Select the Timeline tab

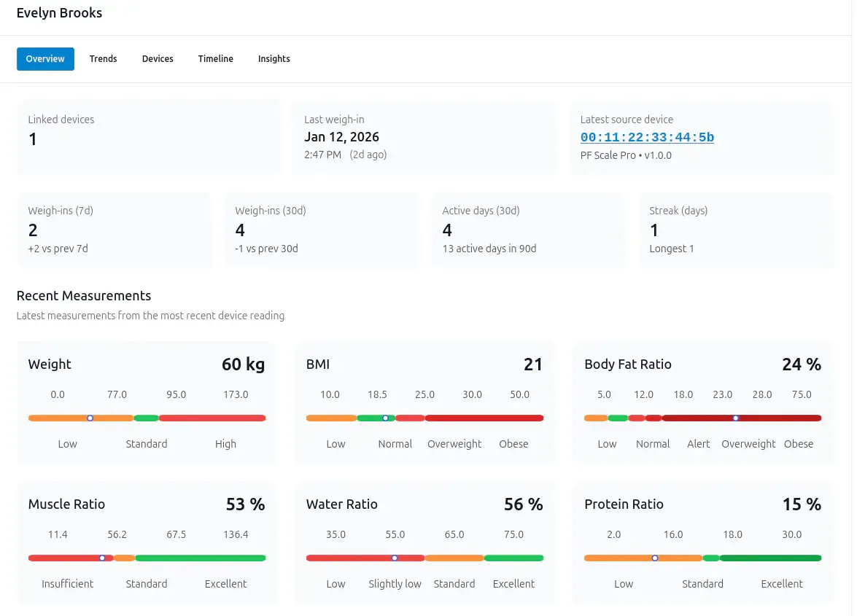pyautogui.click(x=215, y=59)
